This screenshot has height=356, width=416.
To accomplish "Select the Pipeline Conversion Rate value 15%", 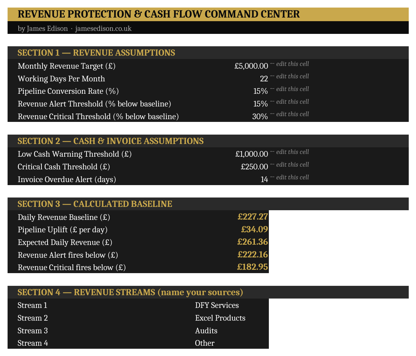I will (x=260, y=91).
